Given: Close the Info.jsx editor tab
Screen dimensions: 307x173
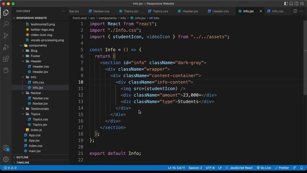Looking at the screenshot, I should click(x=261, y=11).
